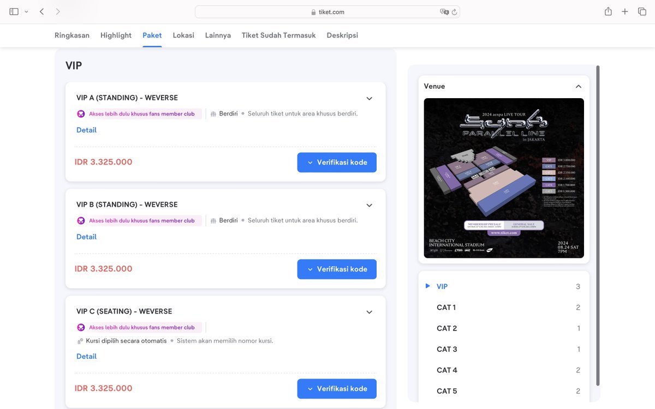
Task: Click the IDR 3.325.000 price on VIP A
Action: tap(104, 162)
